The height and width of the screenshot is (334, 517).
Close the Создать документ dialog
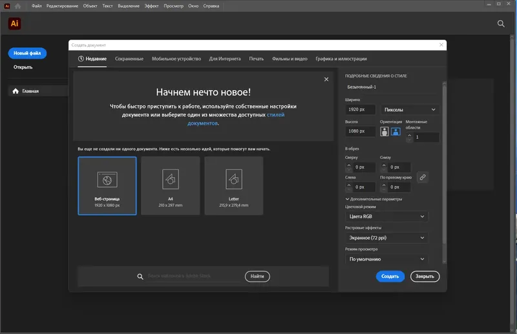click(441, 45)
